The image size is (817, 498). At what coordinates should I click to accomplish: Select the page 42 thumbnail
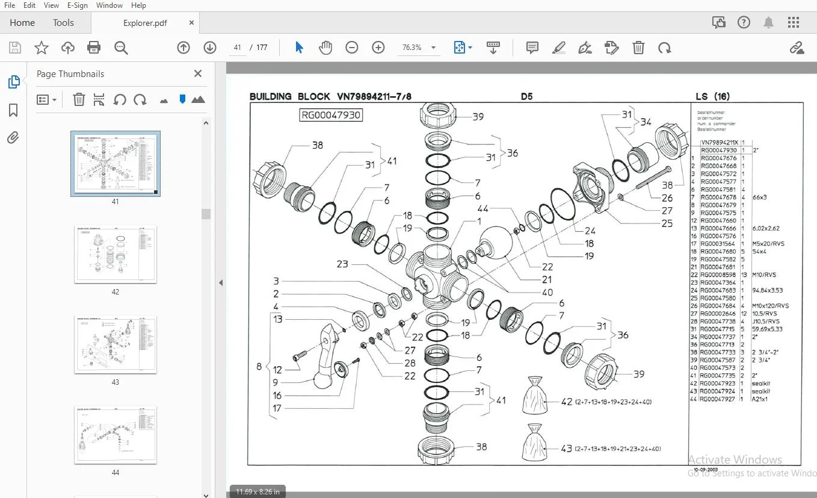(x=116, y=254)
